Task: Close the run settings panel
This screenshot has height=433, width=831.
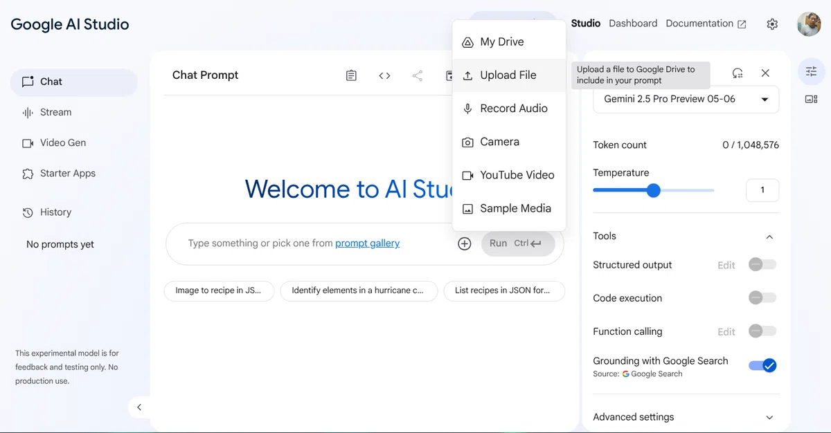Action: tap(765, 73)
